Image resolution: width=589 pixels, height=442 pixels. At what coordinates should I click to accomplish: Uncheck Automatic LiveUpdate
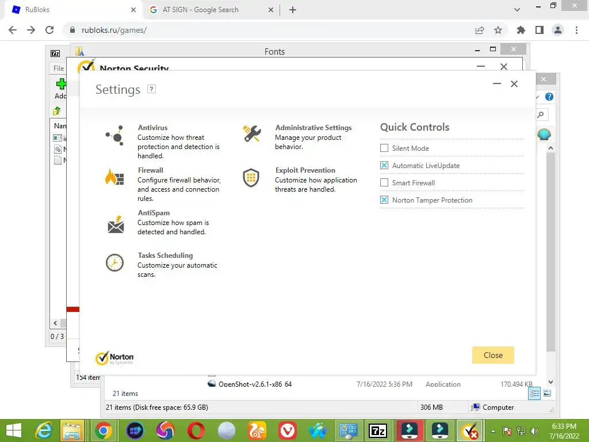(x=384, y=165)
